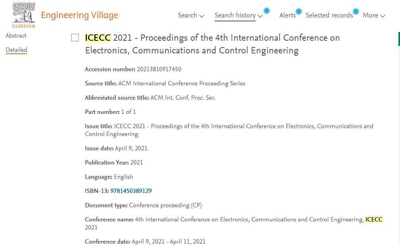Screen dimensions: 400x246
Task: Click the Selected records count badge
Action: (356, 11)
